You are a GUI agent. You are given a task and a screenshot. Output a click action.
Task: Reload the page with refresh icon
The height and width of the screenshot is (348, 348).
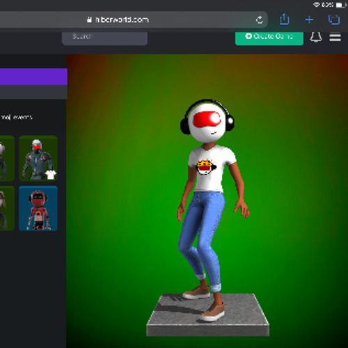tap(260, 20)
